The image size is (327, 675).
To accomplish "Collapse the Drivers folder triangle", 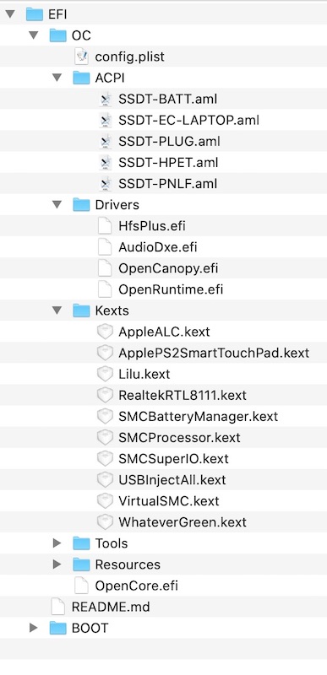I will (x=57, y=204).
